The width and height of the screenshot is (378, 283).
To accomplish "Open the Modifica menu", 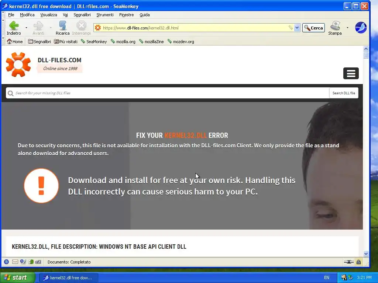I will coord(27,15).
